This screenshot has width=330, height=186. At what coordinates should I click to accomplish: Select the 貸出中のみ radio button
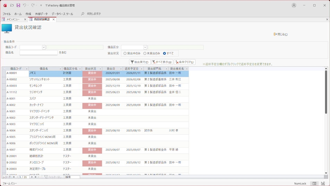125,53
